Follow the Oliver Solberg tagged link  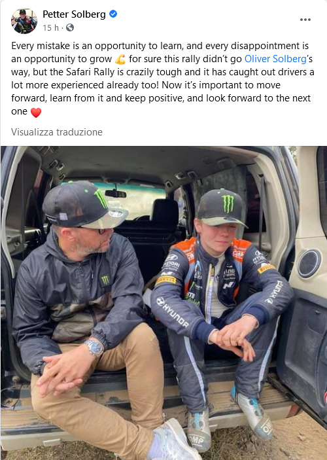(x=275, y=59)
